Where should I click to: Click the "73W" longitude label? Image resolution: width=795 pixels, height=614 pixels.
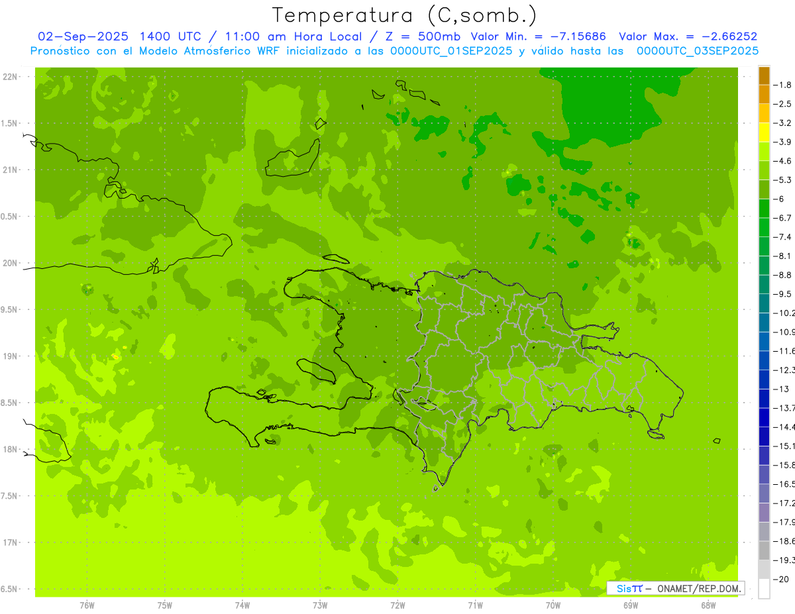pyautogui.click(x=320, y=605)
